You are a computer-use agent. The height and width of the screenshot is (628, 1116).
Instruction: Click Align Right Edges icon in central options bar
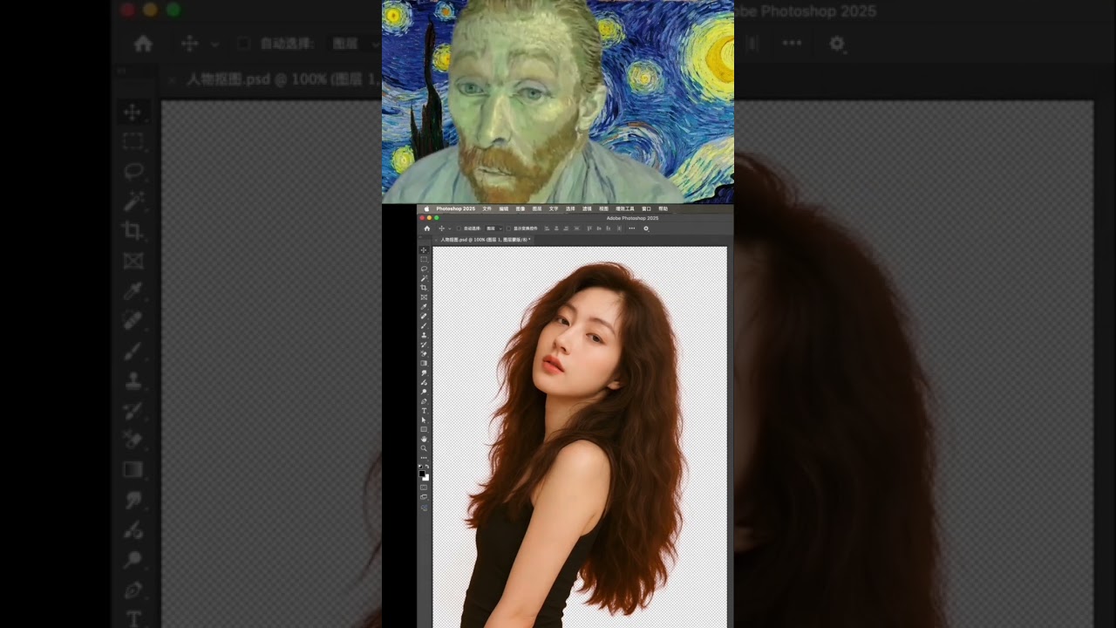566,229
